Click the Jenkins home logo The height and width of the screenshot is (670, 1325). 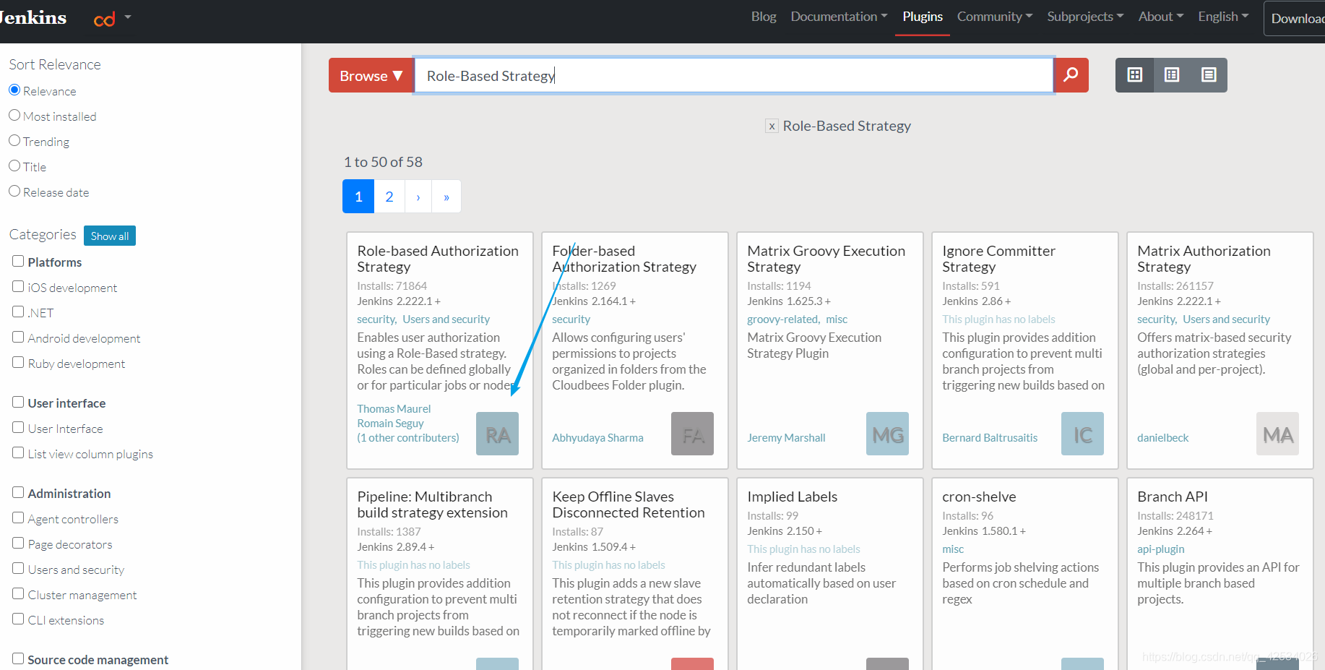click(x=33, y=17)
